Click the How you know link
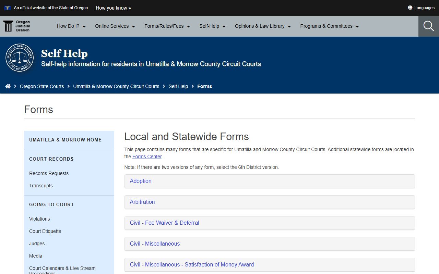Viewport: 439px width, 274px height. tap(113, 8)
